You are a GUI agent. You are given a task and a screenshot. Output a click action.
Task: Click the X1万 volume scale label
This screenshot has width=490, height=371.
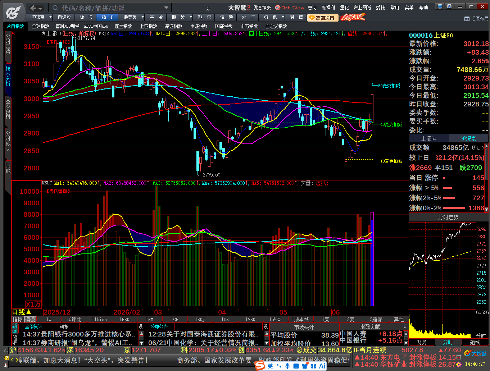33,304
